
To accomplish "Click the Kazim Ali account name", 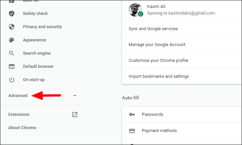I will 156,7.
